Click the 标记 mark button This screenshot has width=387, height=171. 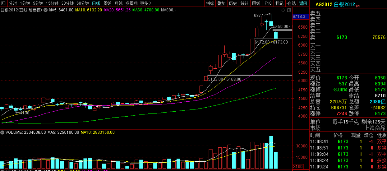(x=279, y=4)
